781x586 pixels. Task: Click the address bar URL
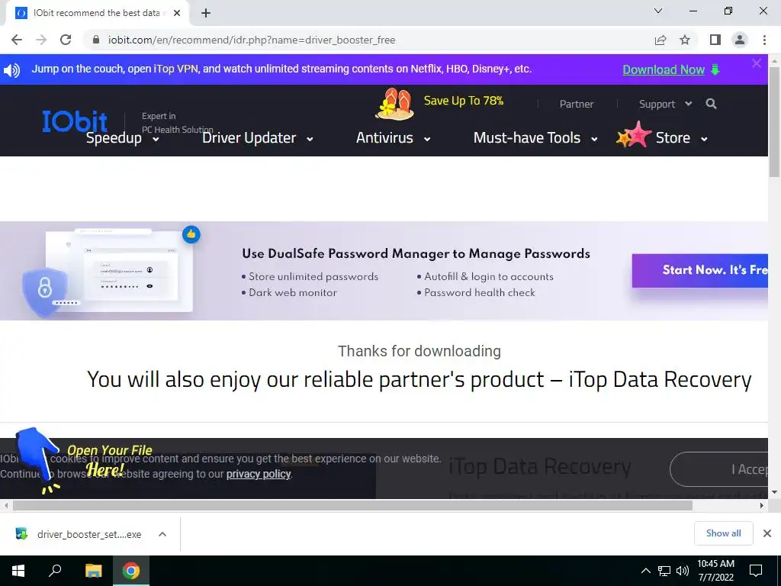[x=252, y=40]
